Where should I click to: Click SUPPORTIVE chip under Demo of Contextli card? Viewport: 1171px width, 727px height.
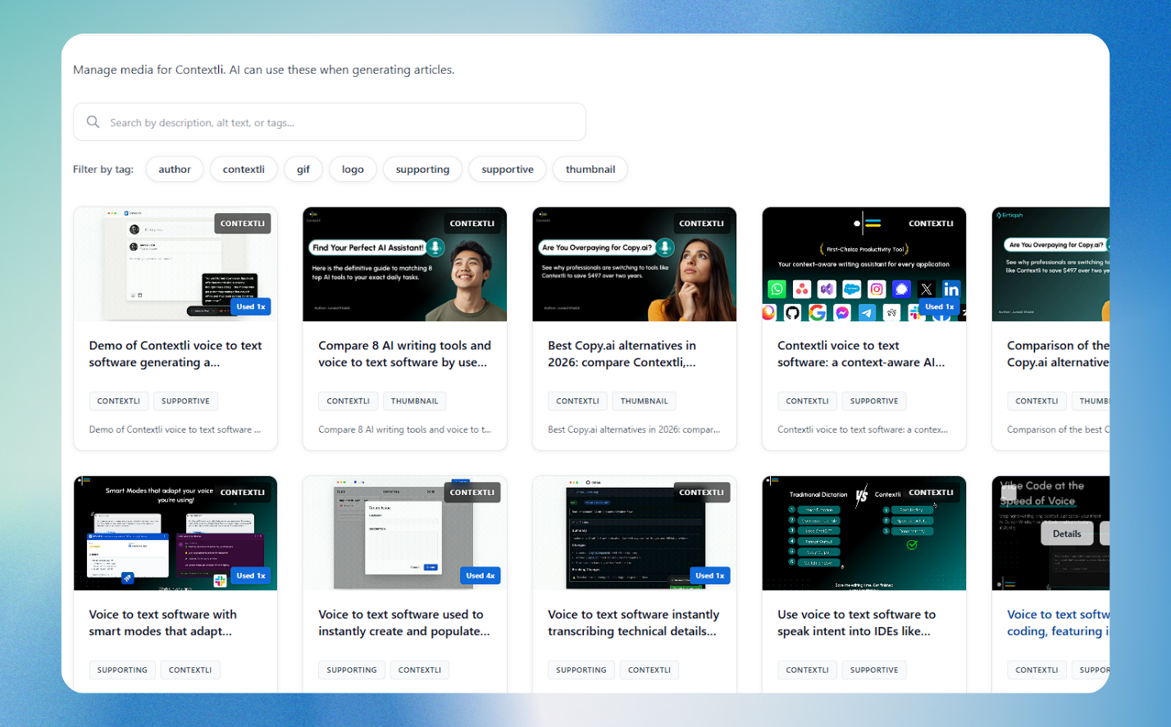point(185,401)
